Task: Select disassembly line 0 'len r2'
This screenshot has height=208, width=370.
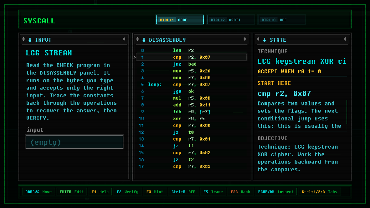Action: coord(192,50)
